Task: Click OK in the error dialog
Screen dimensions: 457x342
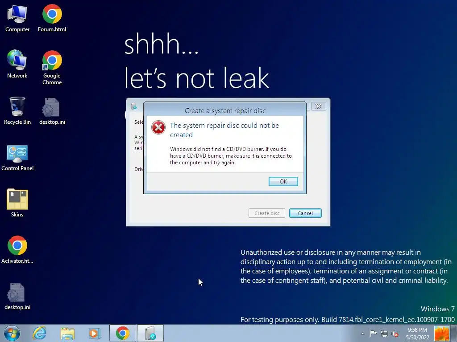Action: point(283,182)
